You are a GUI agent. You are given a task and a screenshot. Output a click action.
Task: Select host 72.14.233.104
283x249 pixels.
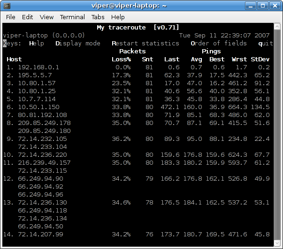(42, 147)
